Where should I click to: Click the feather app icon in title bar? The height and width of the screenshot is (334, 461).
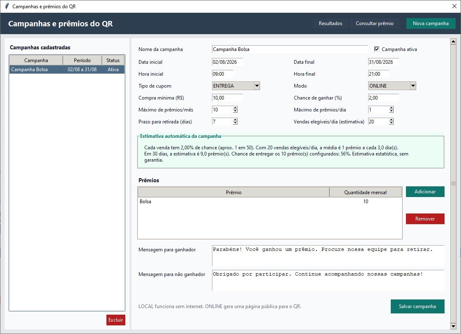coord(7,6)
